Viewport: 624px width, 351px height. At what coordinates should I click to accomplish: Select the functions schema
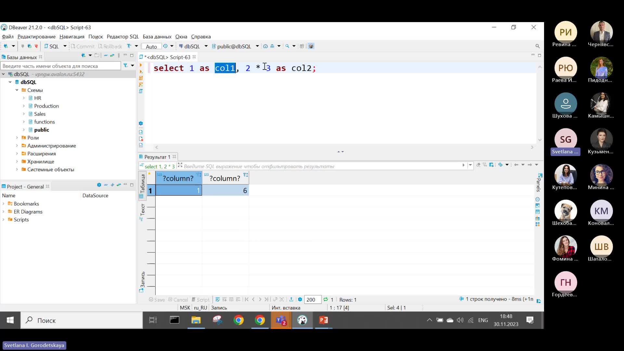[45, 122]
